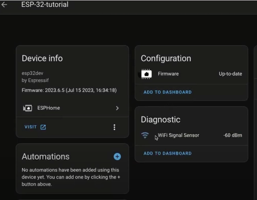Open the WiFi Signal Sensor entity
257x200 pixels.
point(191,135)
